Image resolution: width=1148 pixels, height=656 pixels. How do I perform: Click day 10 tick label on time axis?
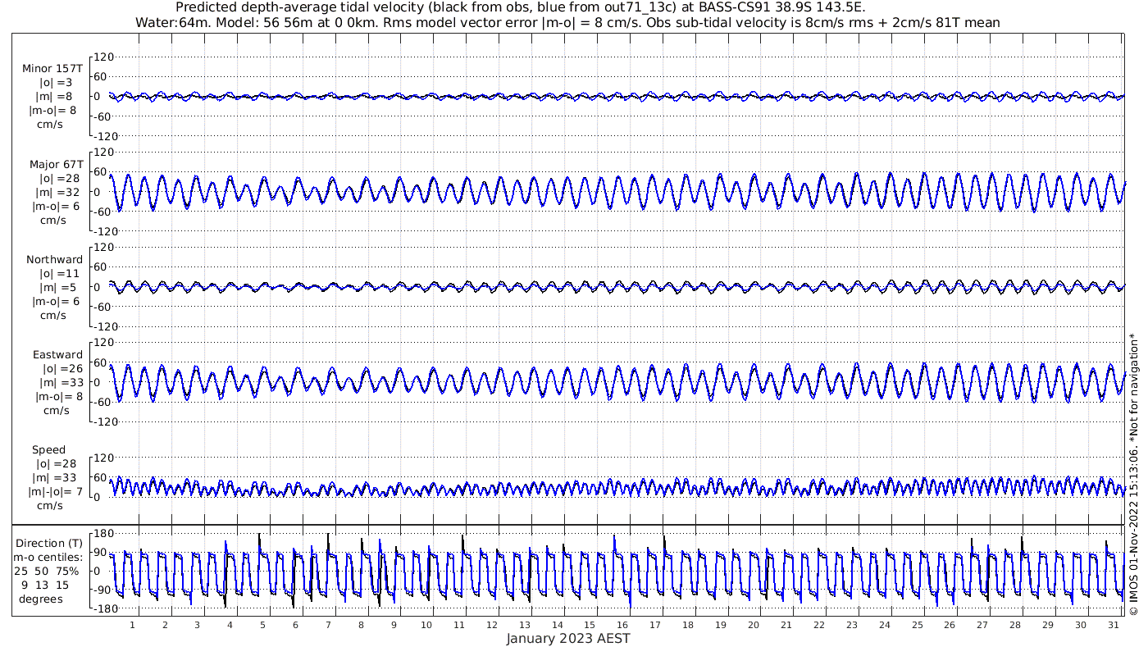click(426, 624)
